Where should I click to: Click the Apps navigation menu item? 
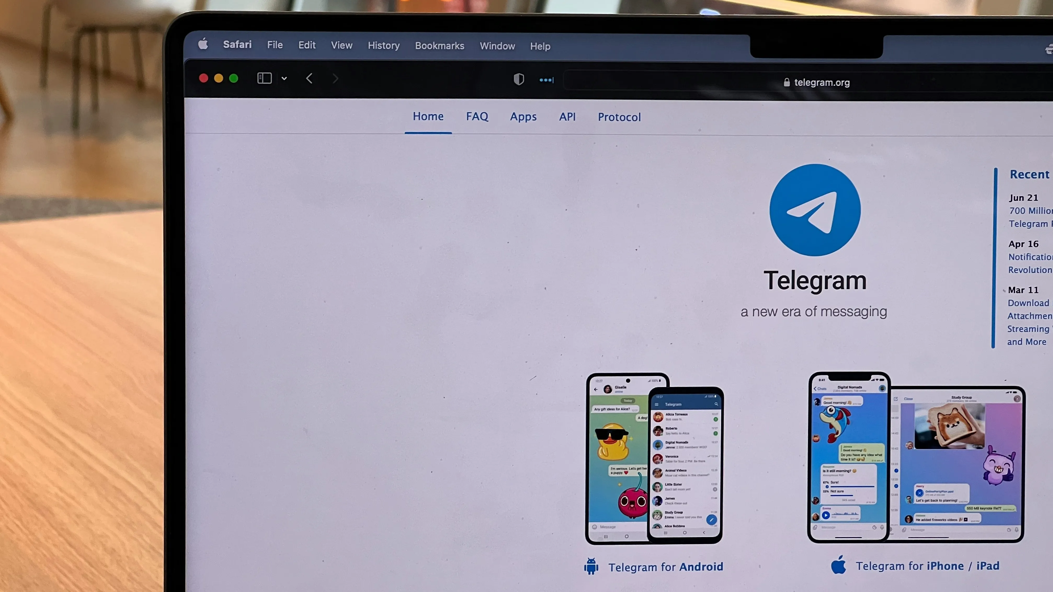point(523,116)
